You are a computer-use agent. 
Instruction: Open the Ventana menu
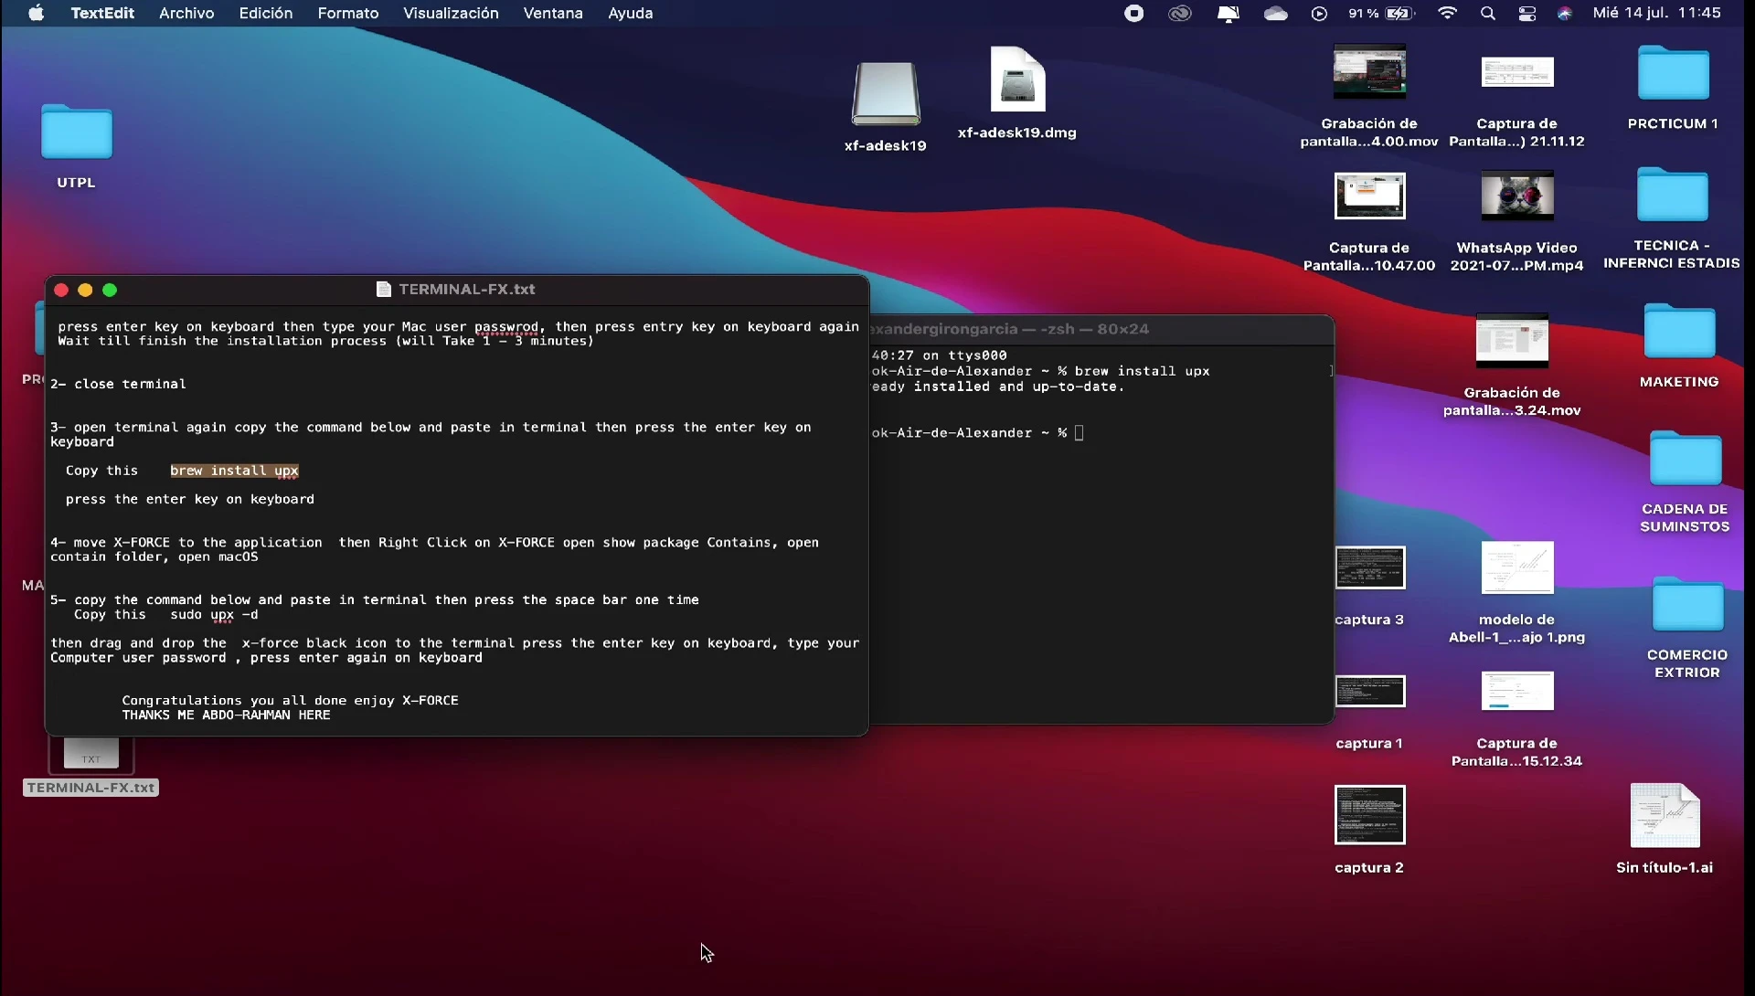tap(553, 13)
